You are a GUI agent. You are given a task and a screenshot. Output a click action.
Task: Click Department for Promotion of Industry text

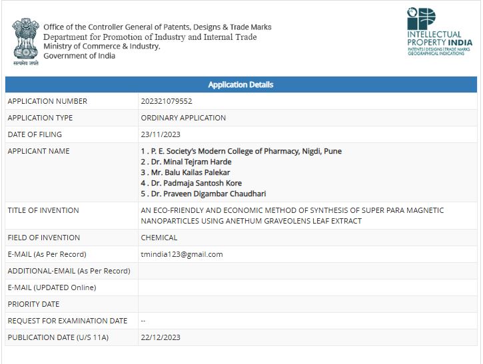pos(150,37)
